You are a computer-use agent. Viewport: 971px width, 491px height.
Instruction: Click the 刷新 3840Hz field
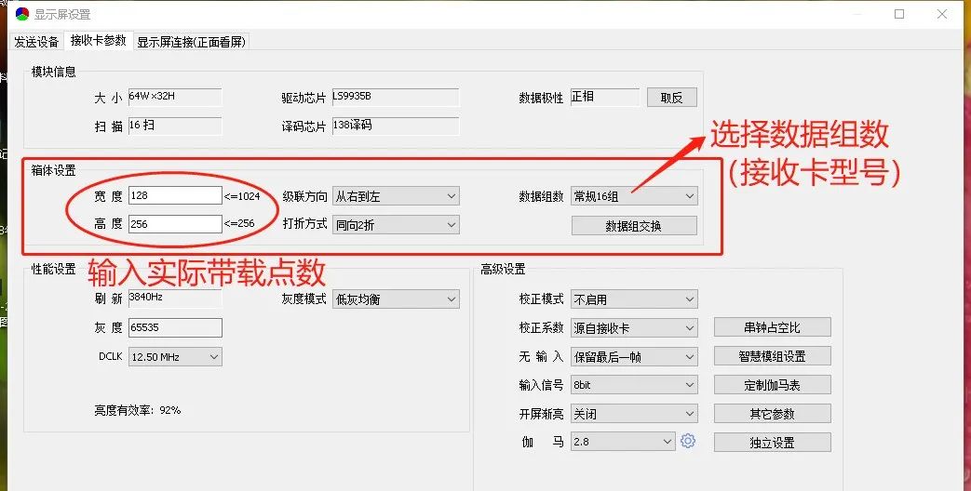[x=175, y=299]
